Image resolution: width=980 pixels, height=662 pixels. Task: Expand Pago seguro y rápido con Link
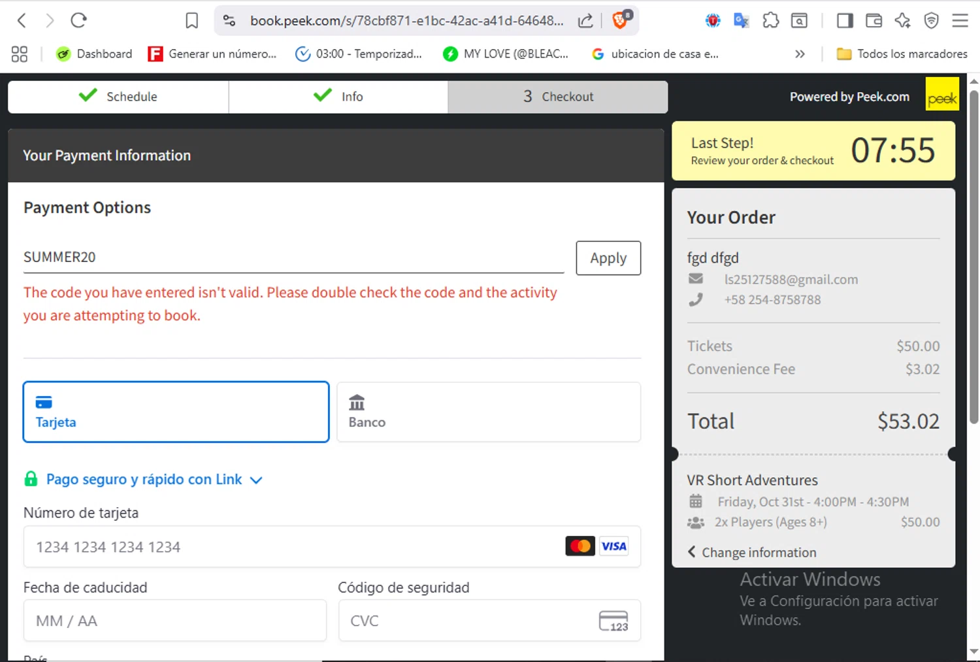(x=154, y=480)
